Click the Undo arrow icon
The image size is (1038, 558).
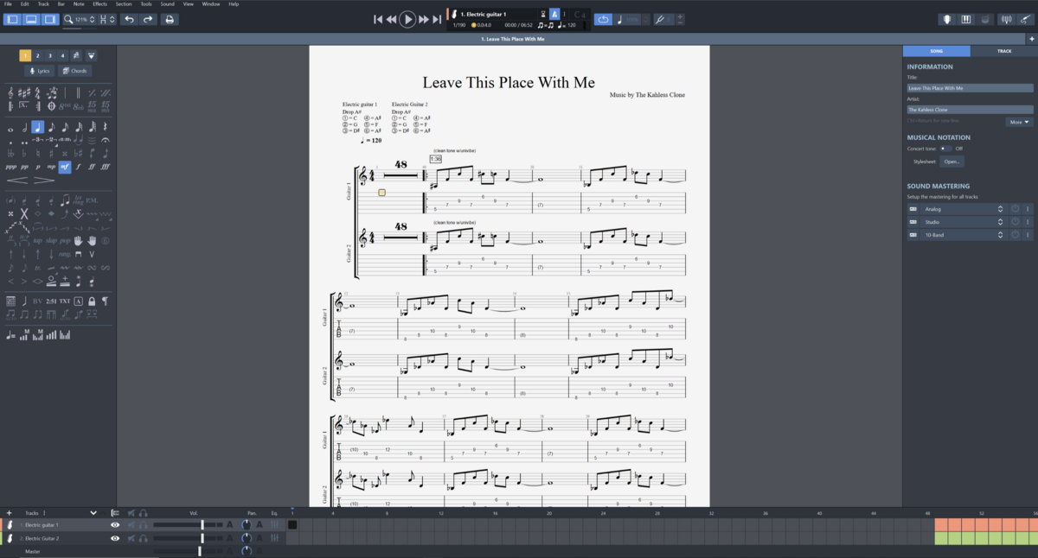pyautogui.click(x=130, y=19)
